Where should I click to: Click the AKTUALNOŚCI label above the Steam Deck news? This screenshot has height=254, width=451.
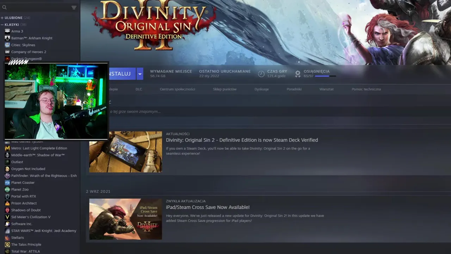click(178, 134)
